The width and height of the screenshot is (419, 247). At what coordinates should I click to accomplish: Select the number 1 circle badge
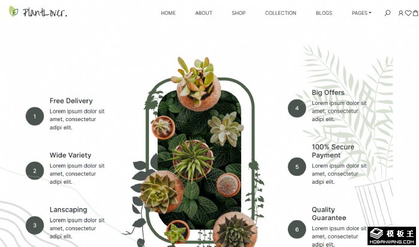[x=35, y=116]
